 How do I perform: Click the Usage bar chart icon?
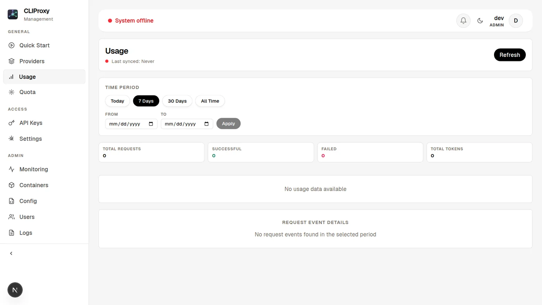[11, 77]
